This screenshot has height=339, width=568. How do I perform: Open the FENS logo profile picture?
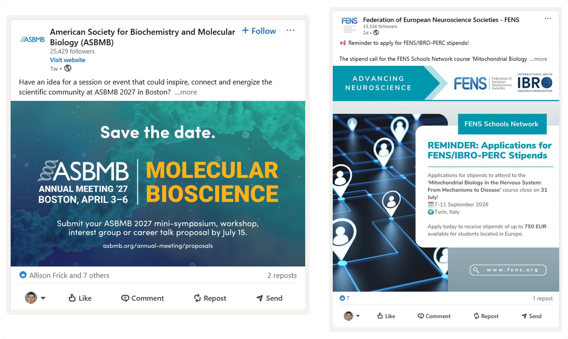pyautogui.click(x=349, y=25)
